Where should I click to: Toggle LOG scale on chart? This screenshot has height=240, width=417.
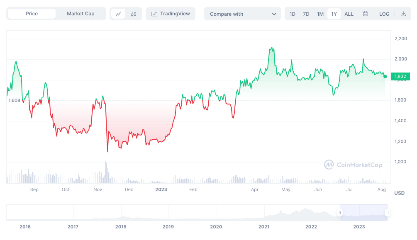384,14
